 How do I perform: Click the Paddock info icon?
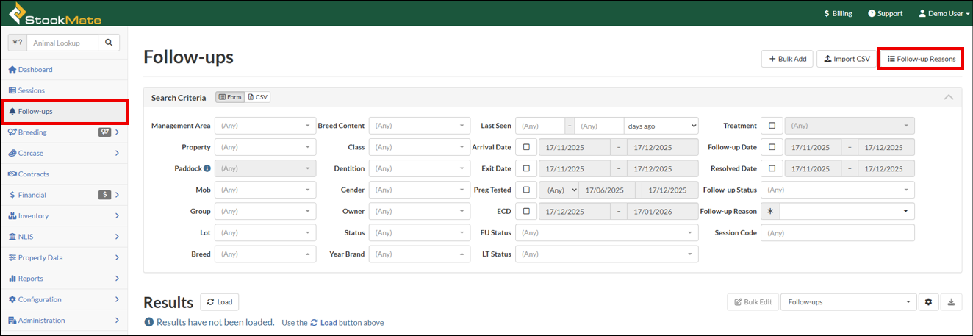207,168
